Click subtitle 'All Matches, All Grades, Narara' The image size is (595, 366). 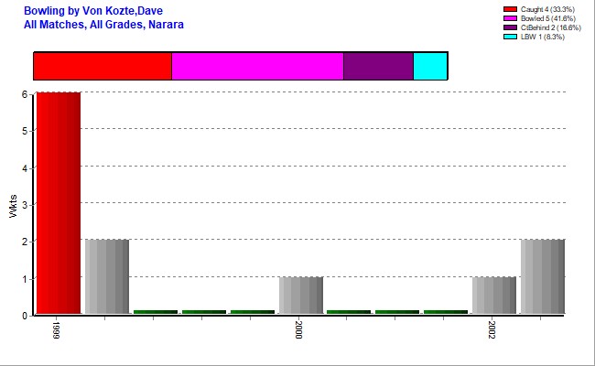click(x=103, y=25)
